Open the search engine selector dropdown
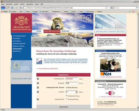Viewport: 139px width, 111px height. pos(113,8)
